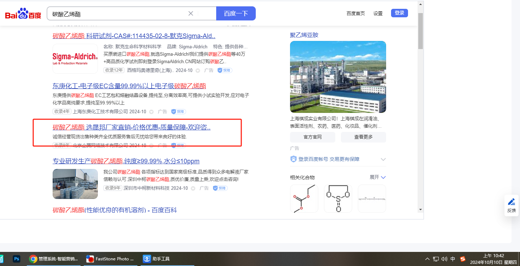The height and width of the screenshot is (266, 520).
Task: Click the factory photo under 聚乙烯亚胺
Action: [338, 77]
